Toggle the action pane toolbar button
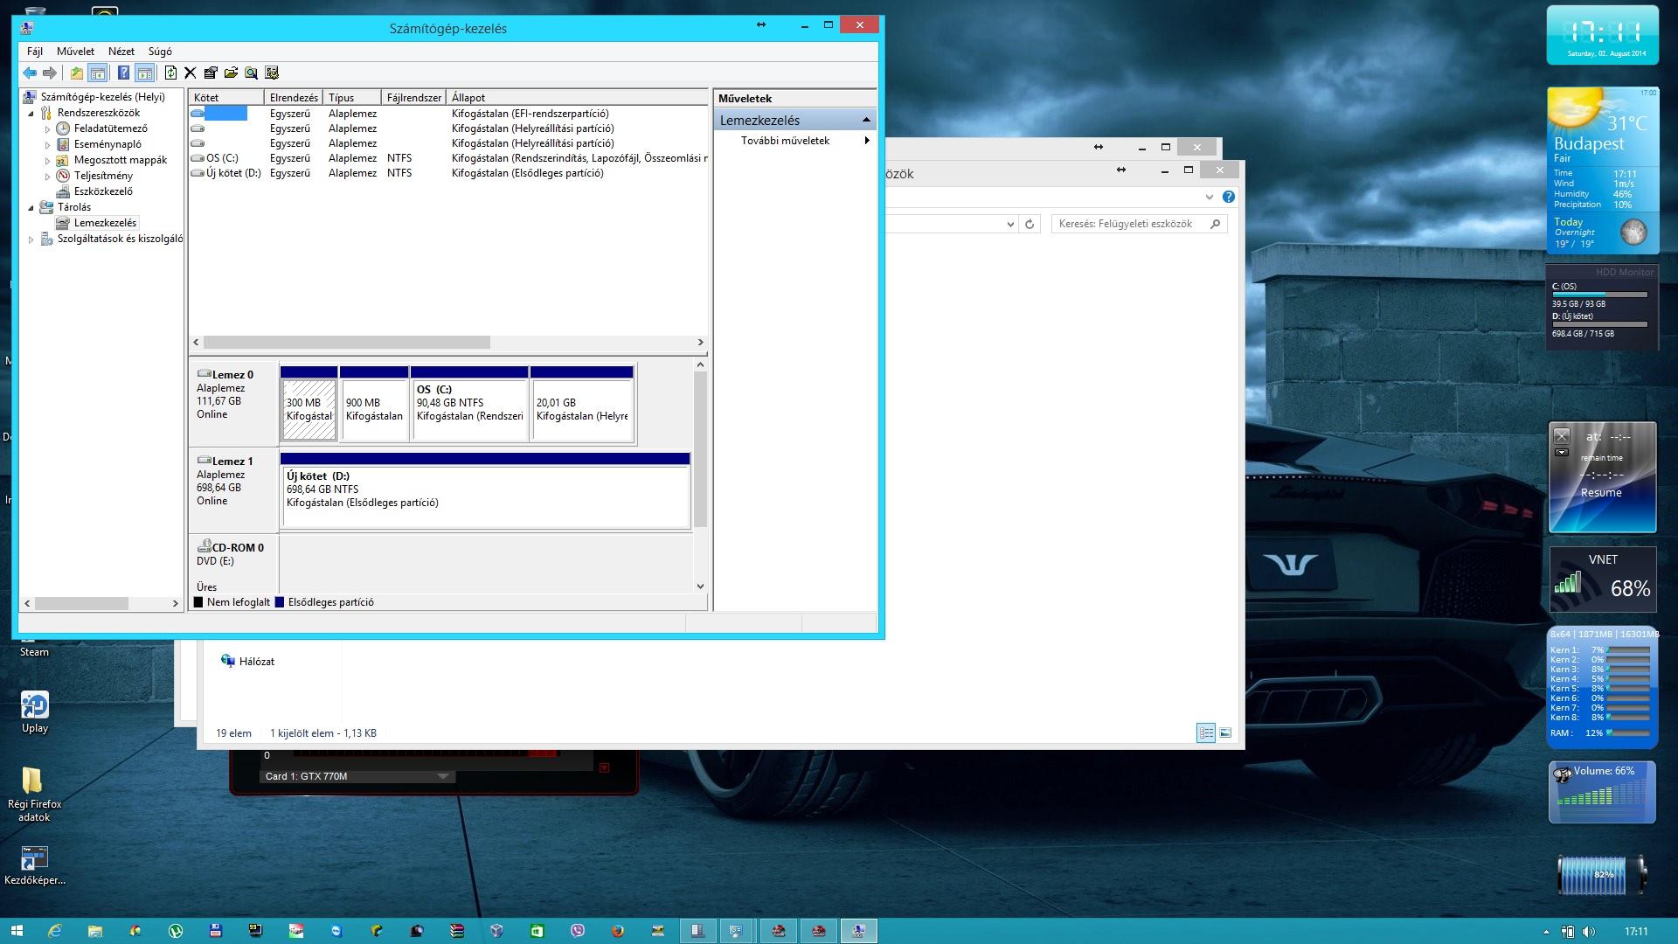Viewport: 1678px width, 944px height. click(x=145, y=73)
